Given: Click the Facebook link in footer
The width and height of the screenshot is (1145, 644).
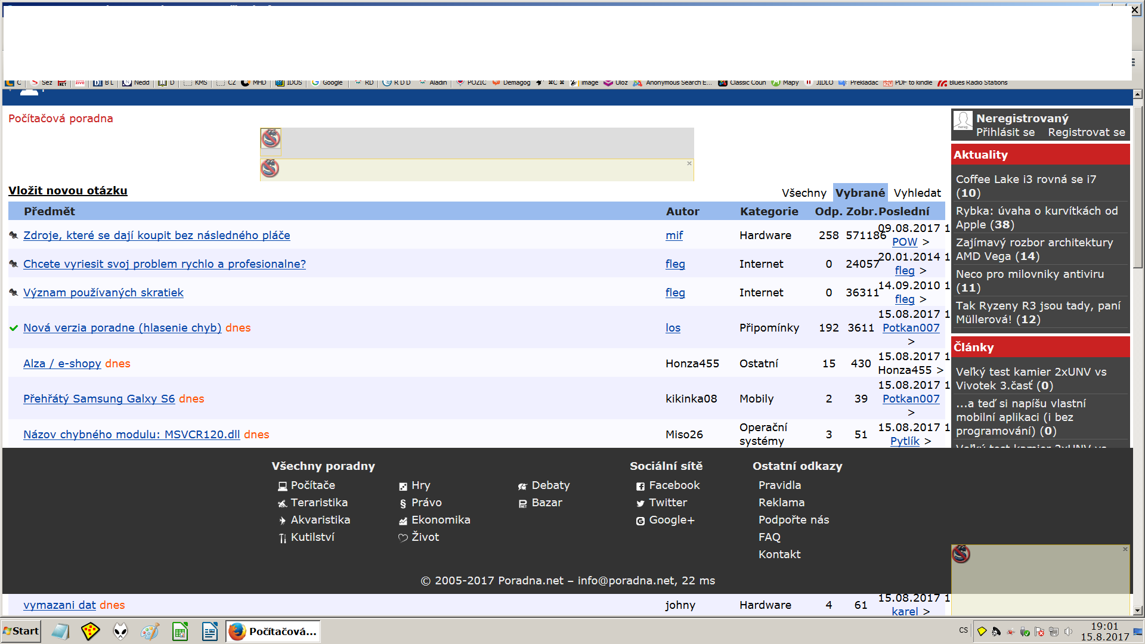Looking at the screenshot, I should [x=674, y=485].
